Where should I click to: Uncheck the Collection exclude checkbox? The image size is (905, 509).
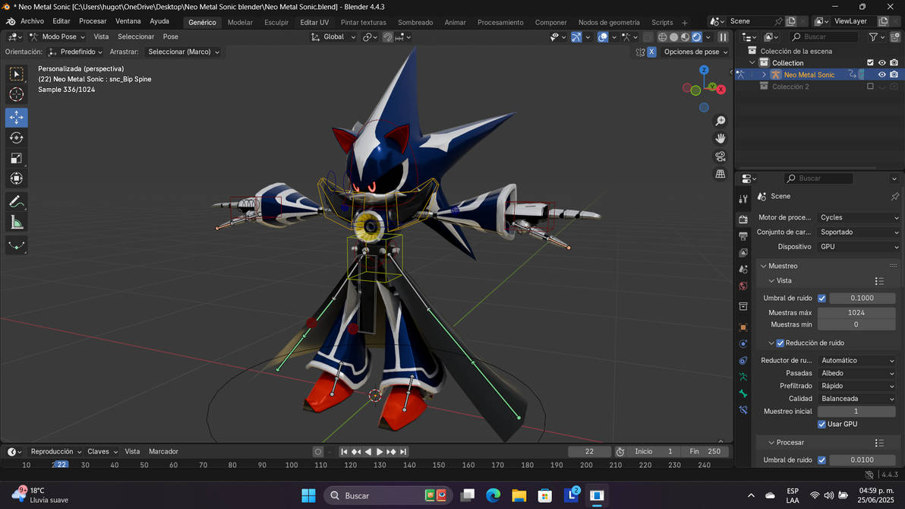(x=870, y=63)
